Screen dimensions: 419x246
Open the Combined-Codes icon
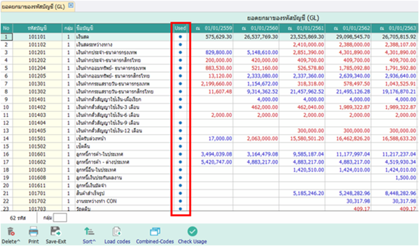click(x=155, y=231)
